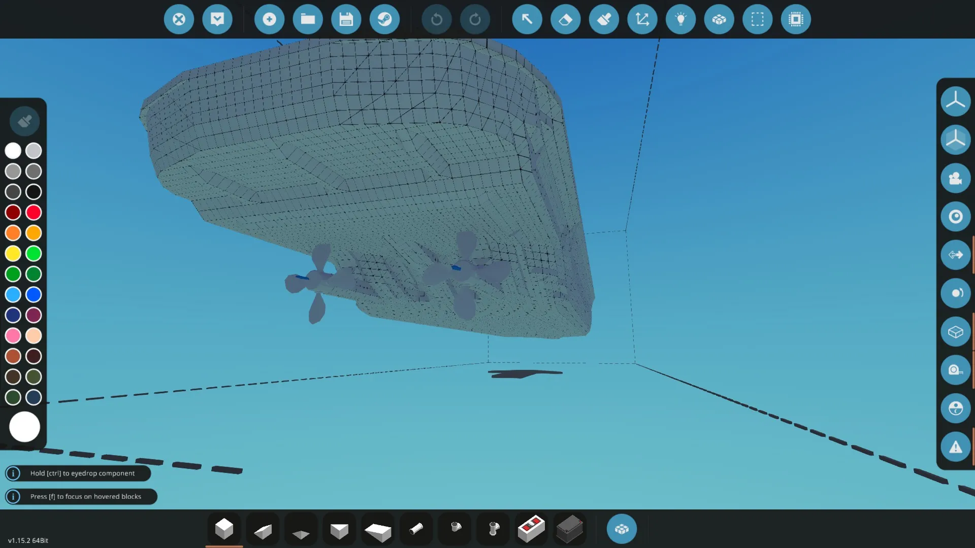Toggle the tape measure tool on right
The image size is (975, 548).
tap(955, 370)
